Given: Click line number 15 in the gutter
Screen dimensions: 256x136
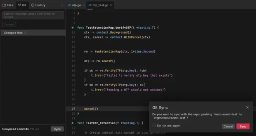Looking at the screenshot, I should pyautogui.click(x=73, y=52).
